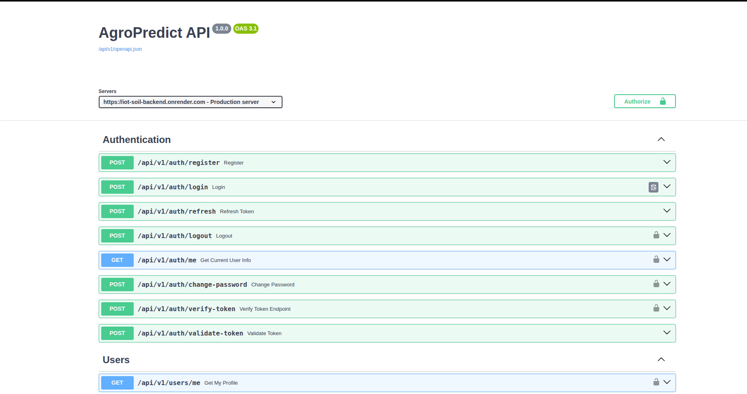Collapse the Authentication section
This screenshot has height=394, width=747.
point(661,139)
